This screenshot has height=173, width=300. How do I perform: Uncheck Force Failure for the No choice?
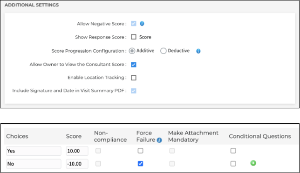coord(140,164)
